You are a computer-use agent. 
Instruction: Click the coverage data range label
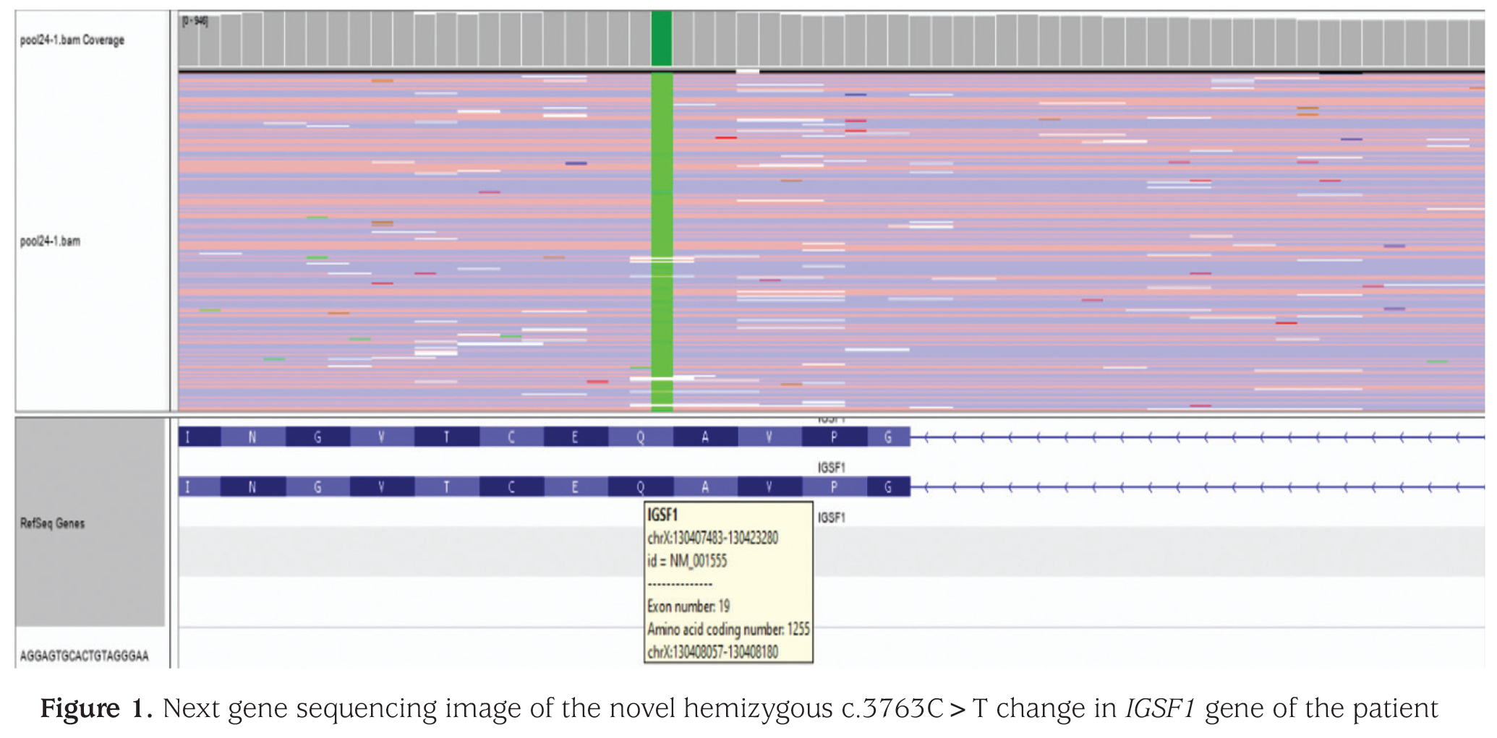(195, 22)
